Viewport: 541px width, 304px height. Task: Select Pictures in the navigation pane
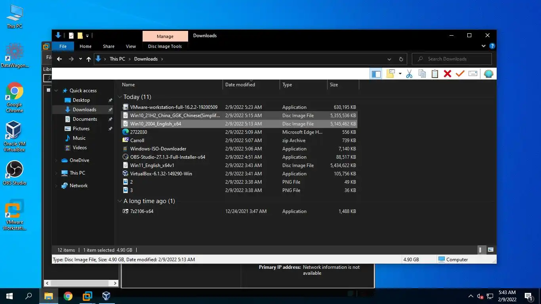coord(81,129)
